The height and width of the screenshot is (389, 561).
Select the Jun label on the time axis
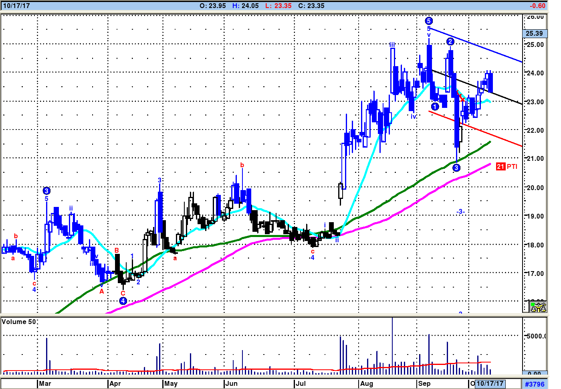pyautogui.click(x=231, y=384)
